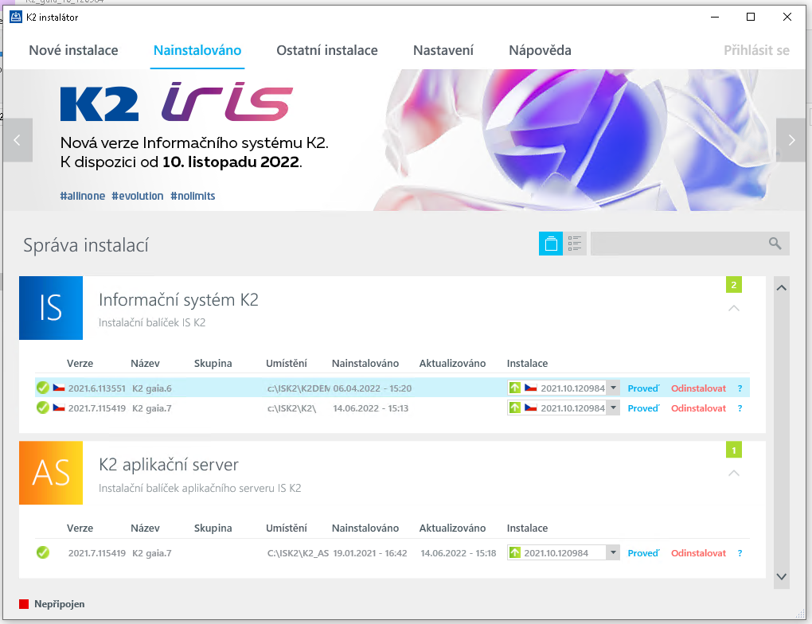Collapse the Informační systém K2 section

point(733,308)
